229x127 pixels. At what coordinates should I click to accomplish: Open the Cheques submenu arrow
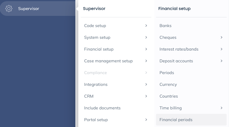221,37
